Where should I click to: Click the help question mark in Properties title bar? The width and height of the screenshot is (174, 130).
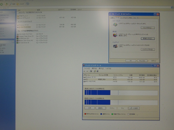click(x=155, y=14)
